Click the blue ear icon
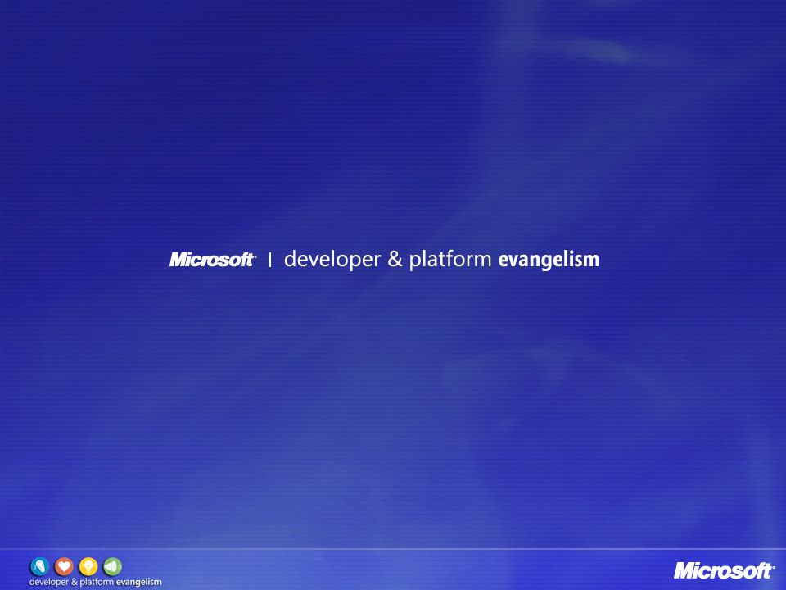 coord(39,567)
